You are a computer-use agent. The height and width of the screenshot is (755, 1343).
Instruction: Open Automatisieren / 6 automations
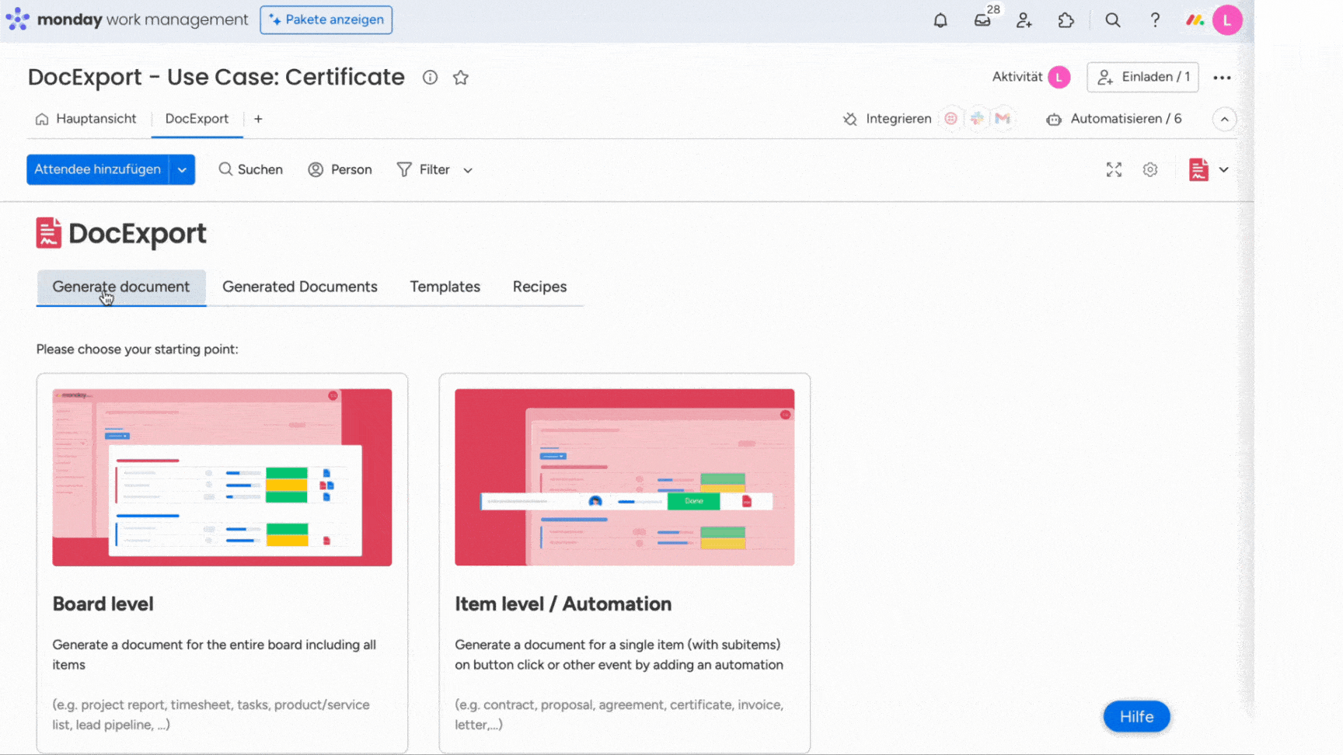click(x=1114, y=119)
